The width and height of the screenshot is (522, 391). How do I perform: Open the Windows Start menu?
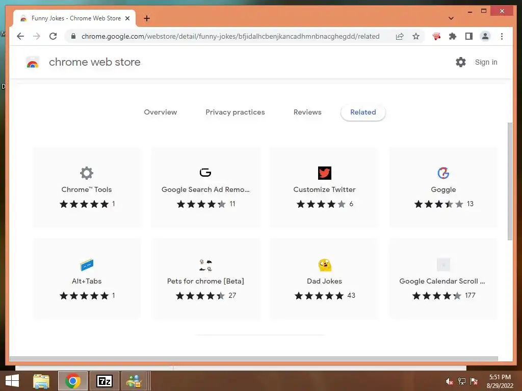(x=12, y=381)
